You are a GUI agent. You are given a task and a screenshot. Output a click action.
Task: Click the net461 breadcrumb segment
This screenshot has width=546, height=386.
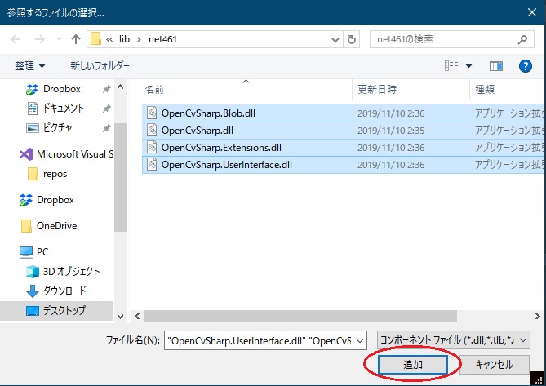click(x=162, y=39)
